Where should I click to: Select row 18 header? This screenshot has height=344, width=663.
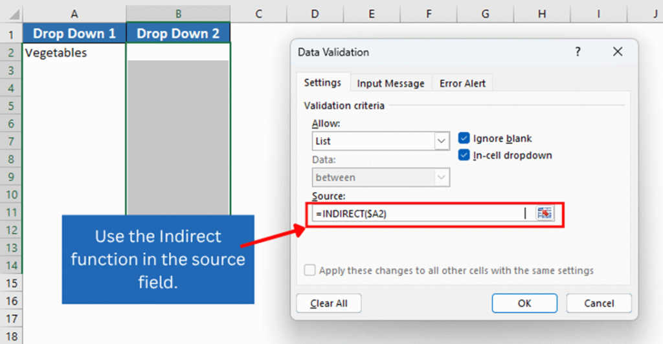(12, 336)
